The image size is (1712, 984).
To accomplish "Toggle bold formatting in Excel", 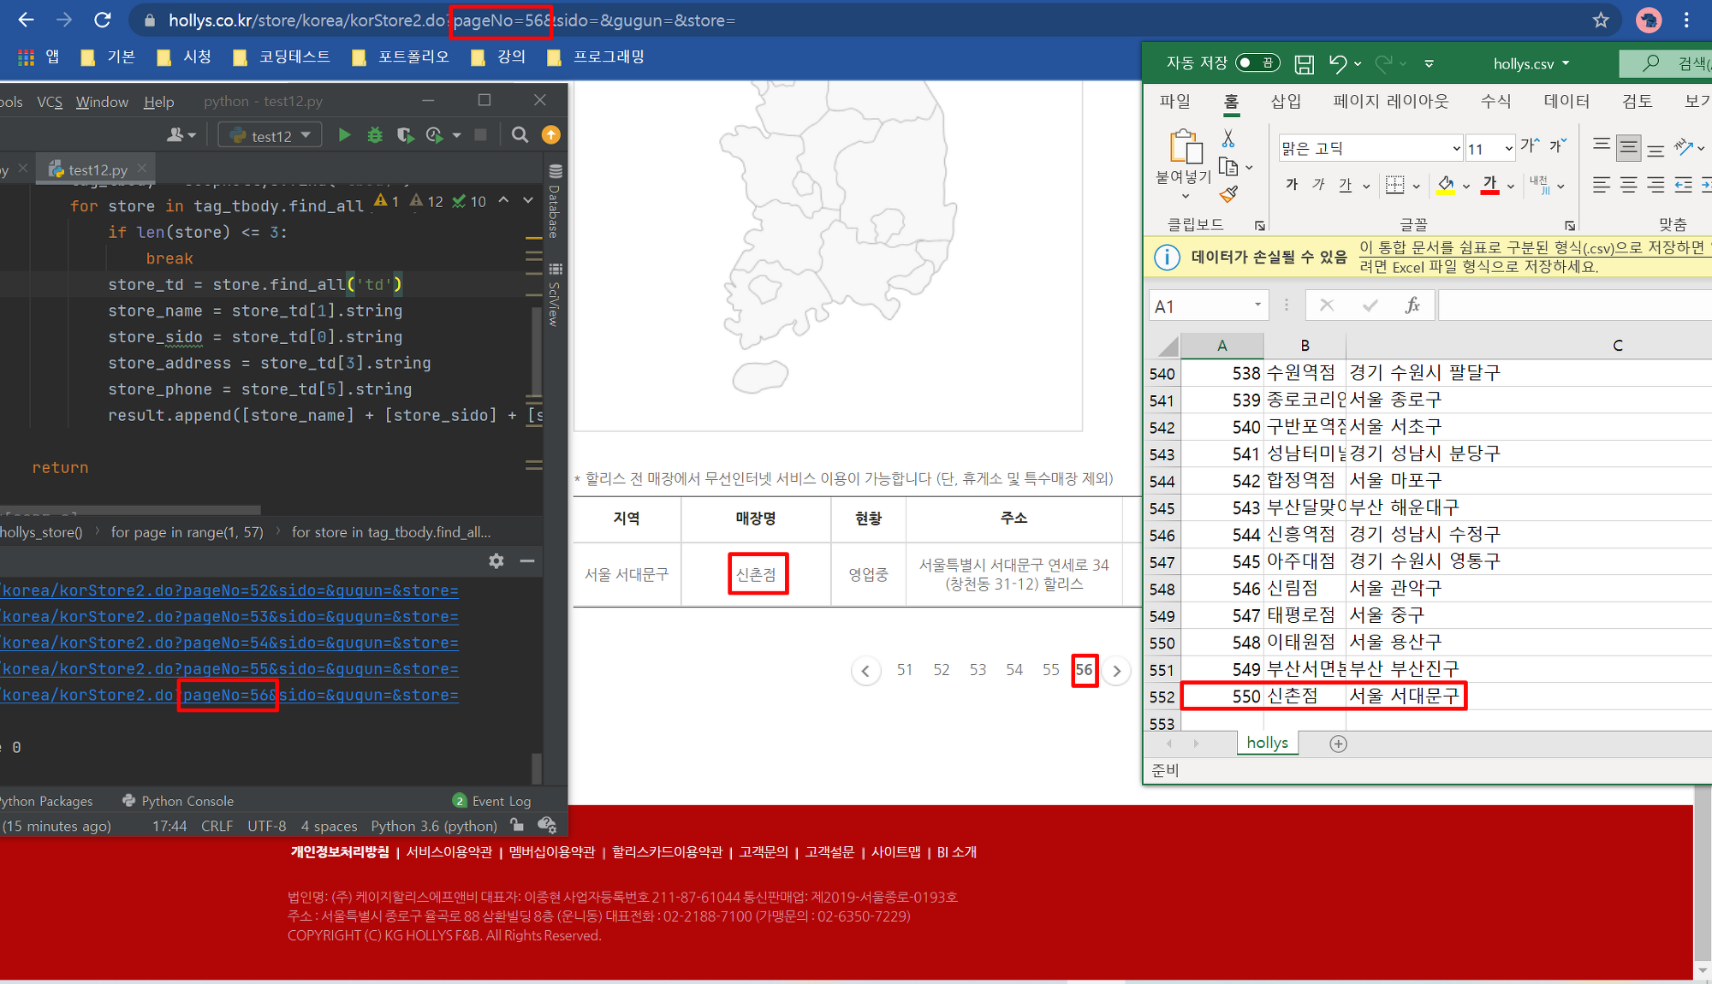I will click(x=1292, y=184).
